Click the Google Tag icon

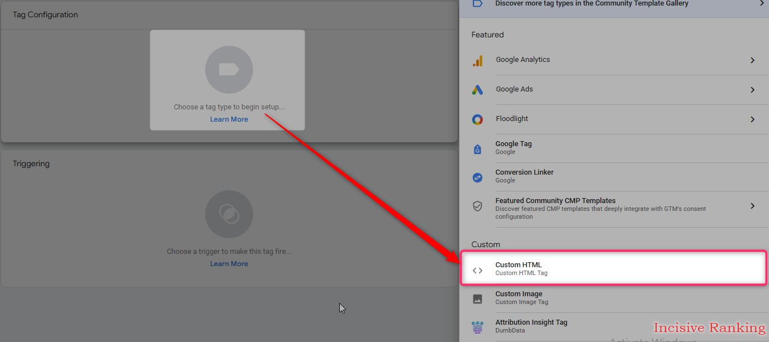477,149
